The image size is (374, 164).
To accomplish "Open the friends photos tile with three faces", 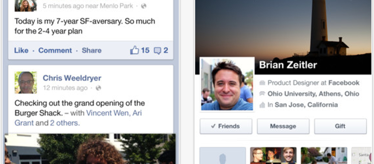I will coord(273,155).
